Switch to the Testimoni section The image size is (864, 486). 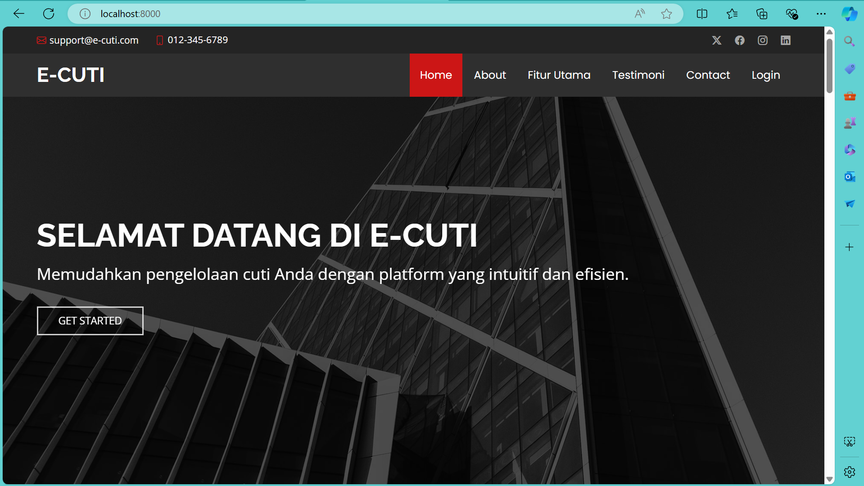(x=638, y=75)
